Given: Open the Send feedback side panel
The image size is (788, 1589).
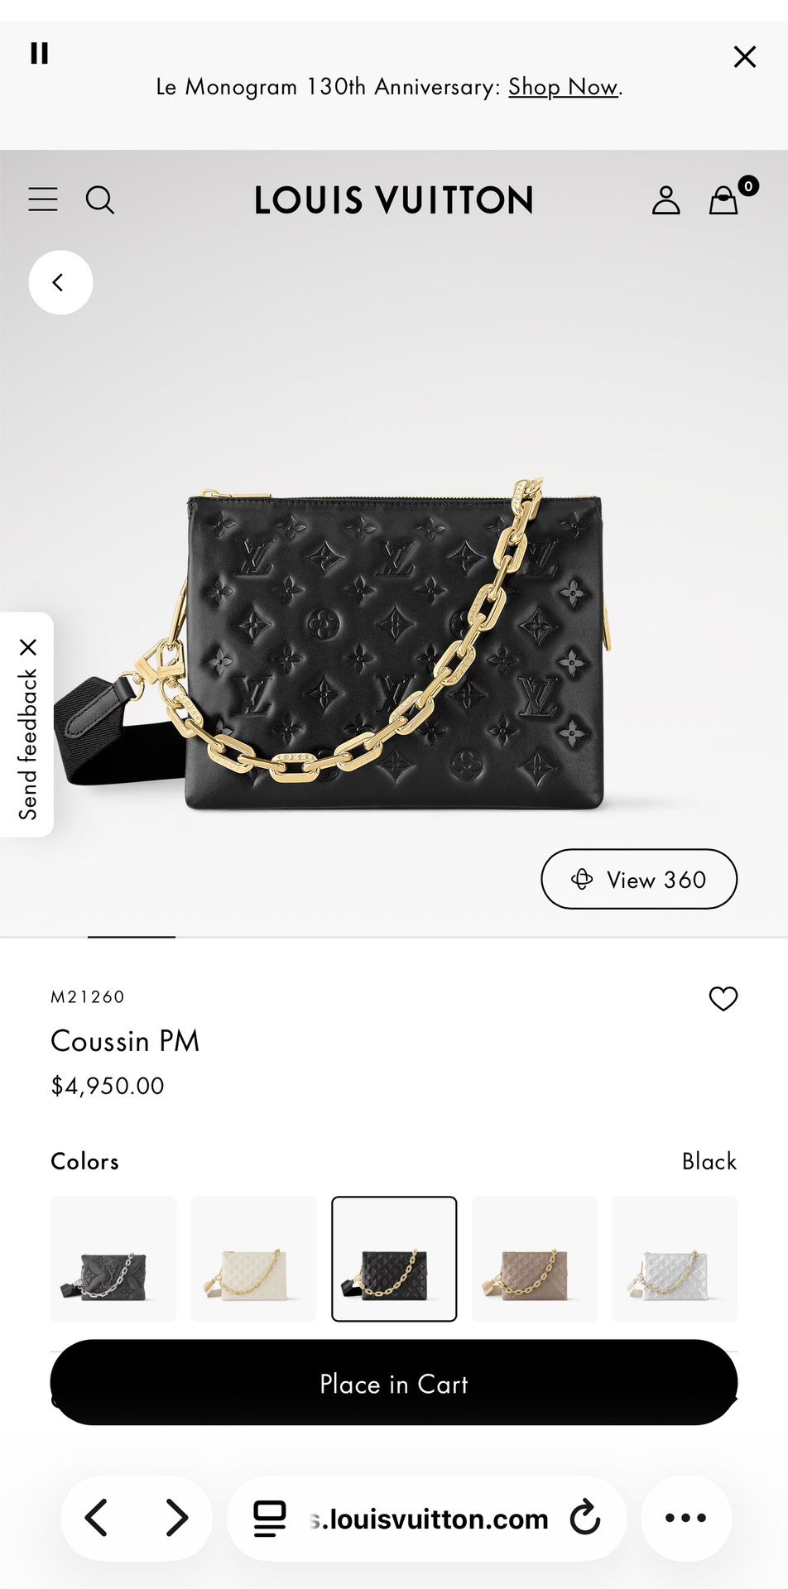Looking at the screenshot, I should tap(28, 744).
